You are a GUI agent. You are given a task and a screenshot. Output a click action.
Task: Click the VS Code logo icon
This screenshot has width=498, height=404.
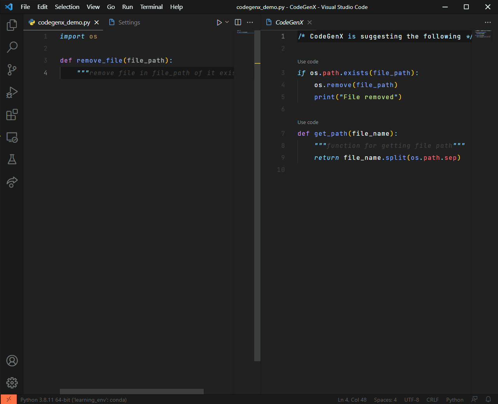[x=9, y=7]
